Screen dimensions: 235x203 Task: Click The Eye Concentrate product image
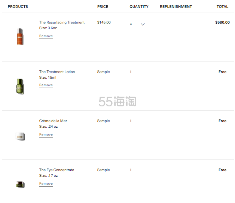20,184
